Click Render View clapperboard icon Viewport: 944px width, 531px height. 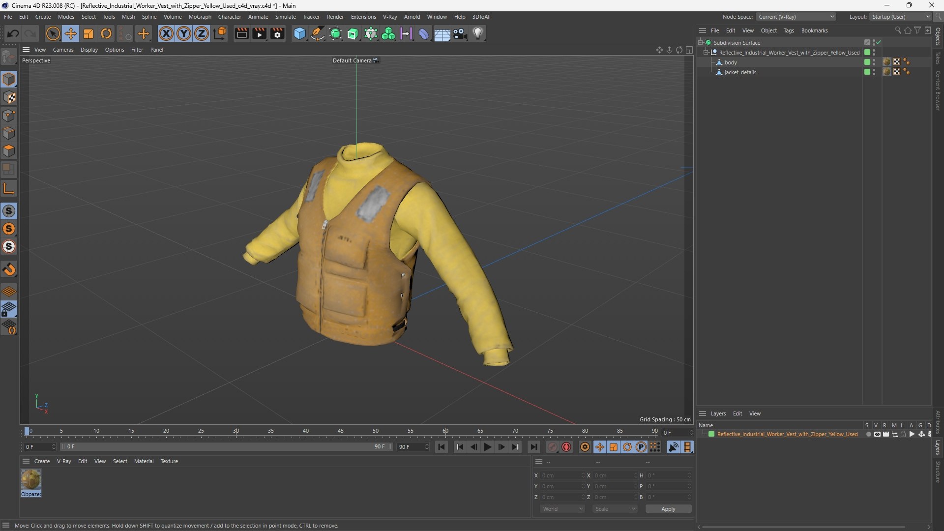(241, 33)
